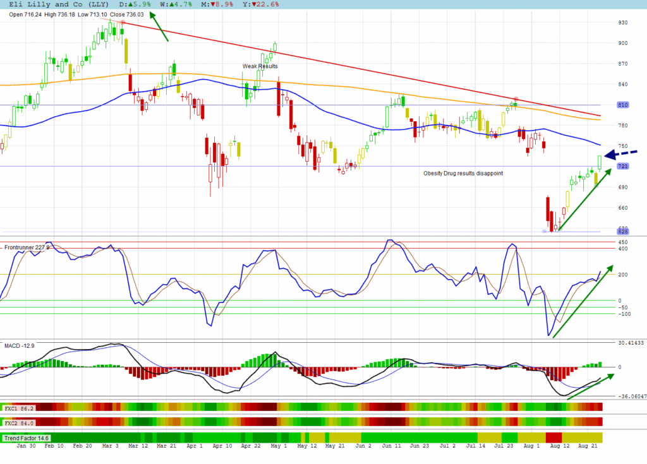
Task: Click the 930 price axis label
Action: click(622, 22)
